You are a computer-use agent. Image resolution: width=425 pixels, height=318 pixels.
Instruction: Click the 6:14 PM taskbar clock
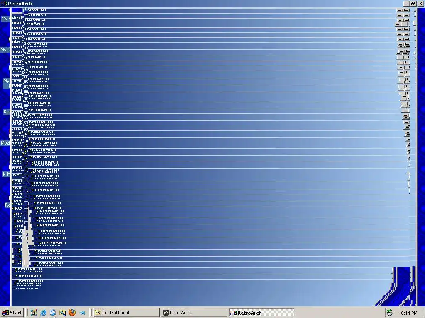[x=409, y=313]
